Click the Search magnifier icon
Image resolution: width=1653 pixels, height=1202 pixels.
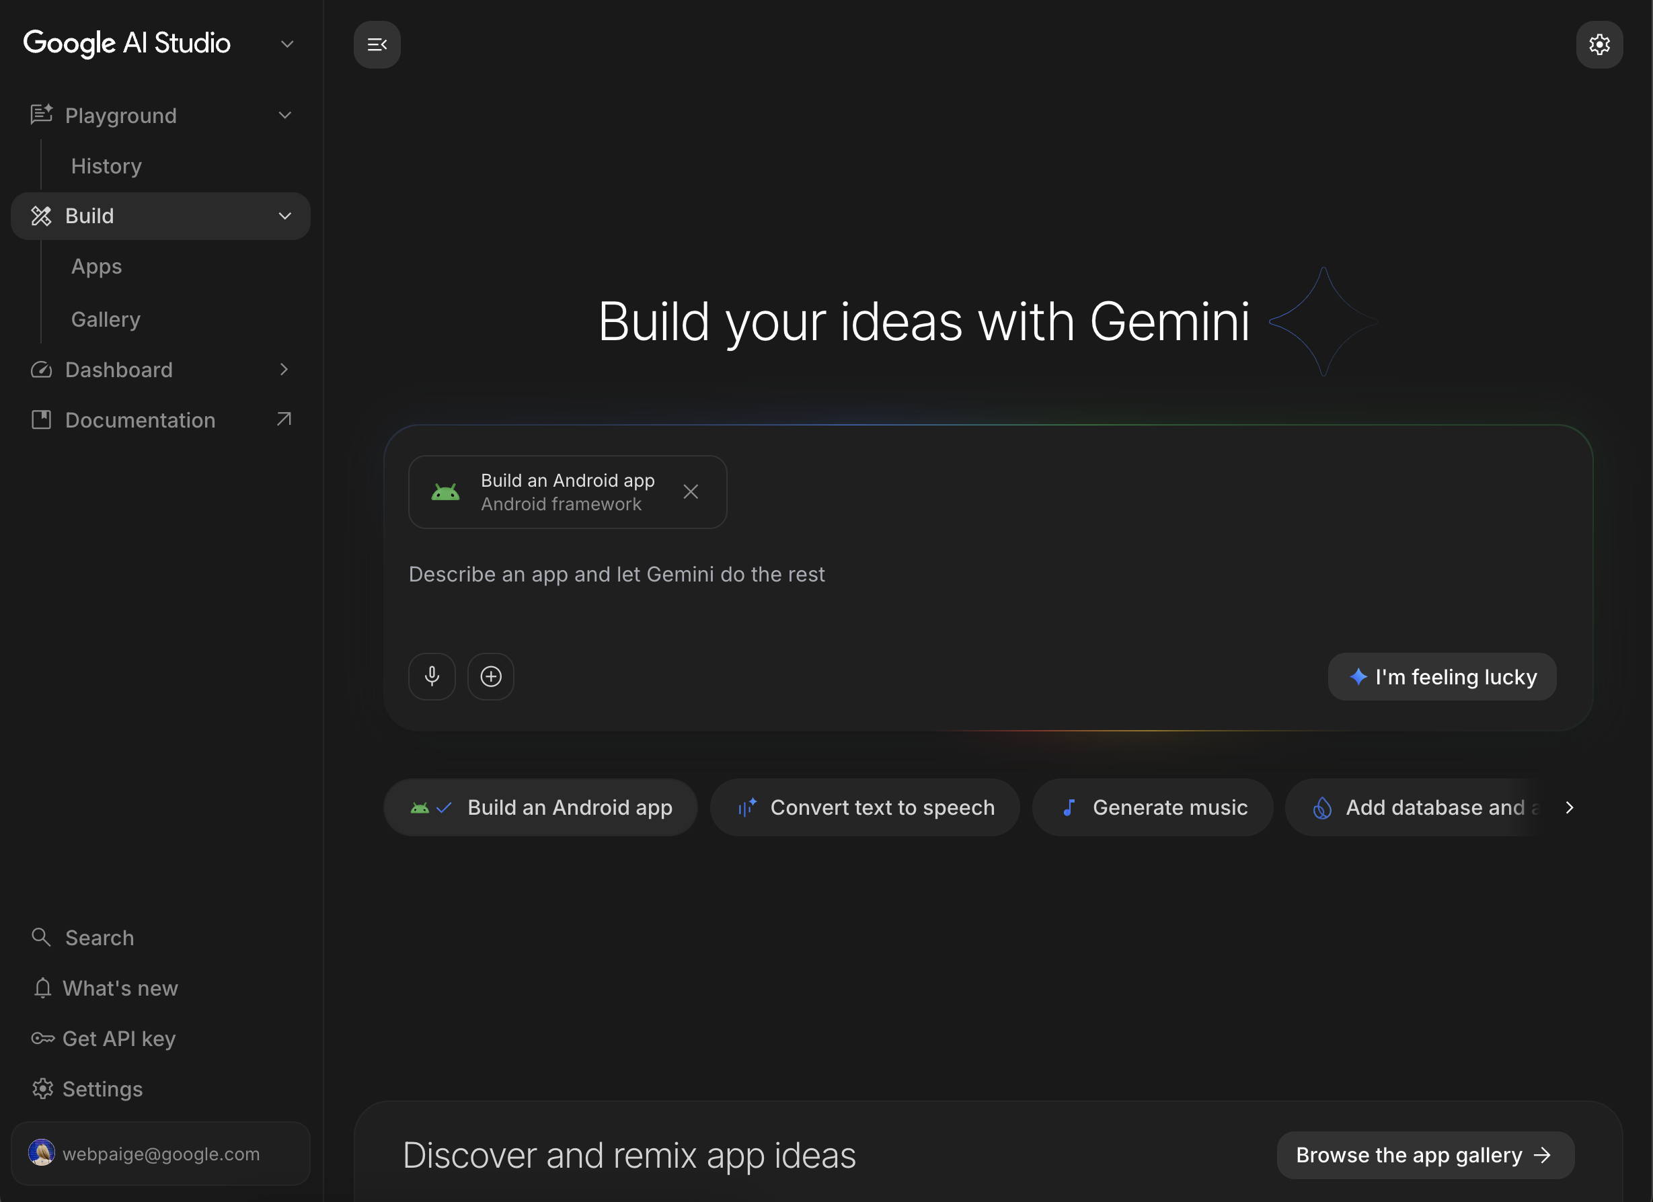click(42, 937)
